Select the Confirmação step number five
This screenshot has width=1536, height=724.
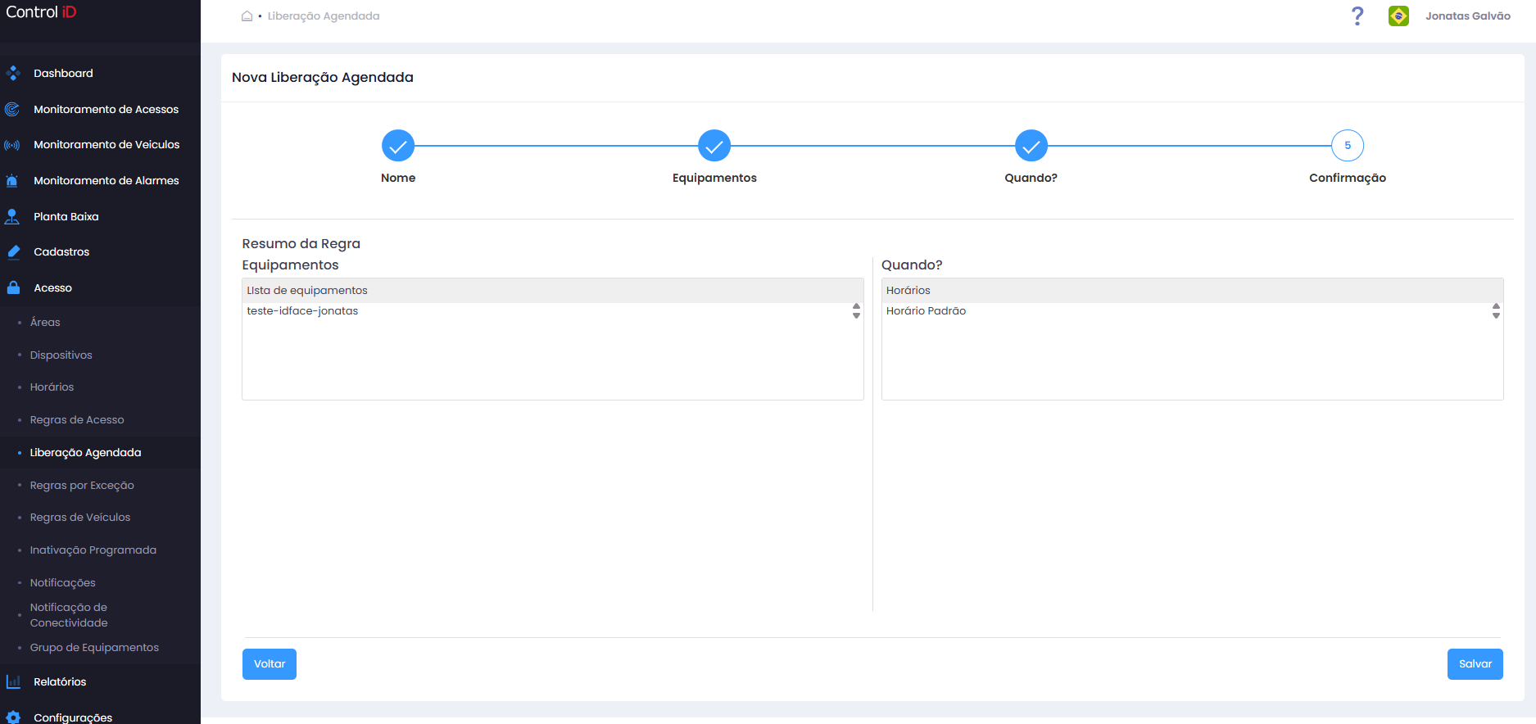(1348, 146)
